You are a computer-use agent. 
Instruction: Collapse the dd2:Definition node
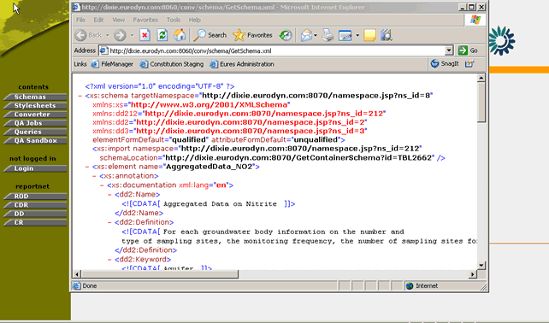pyautogui.click(x=109, y=222)
